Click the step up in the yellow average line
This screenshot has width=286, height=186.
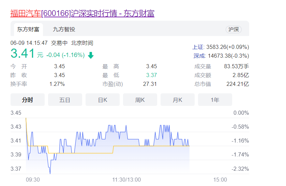pos(113,149)
